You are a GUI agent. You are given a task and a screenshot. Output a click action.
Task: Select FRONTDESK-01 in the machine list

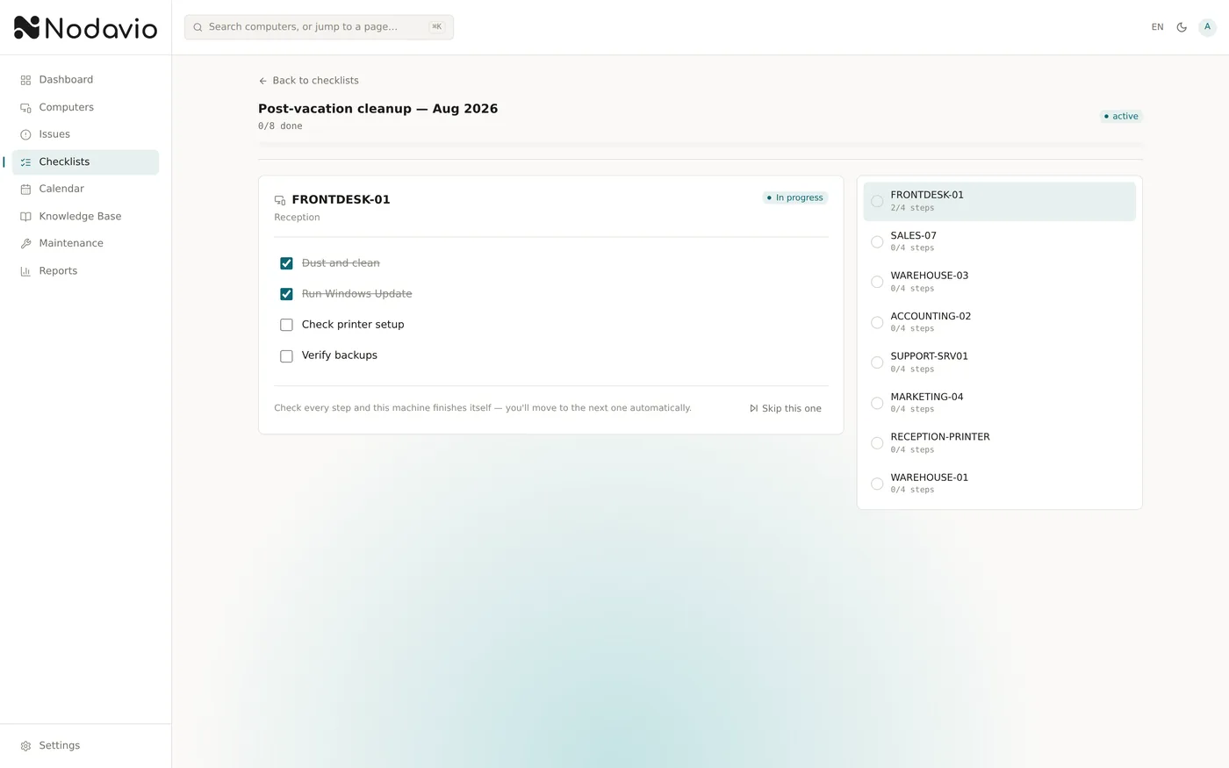(x=1000, y=201)
